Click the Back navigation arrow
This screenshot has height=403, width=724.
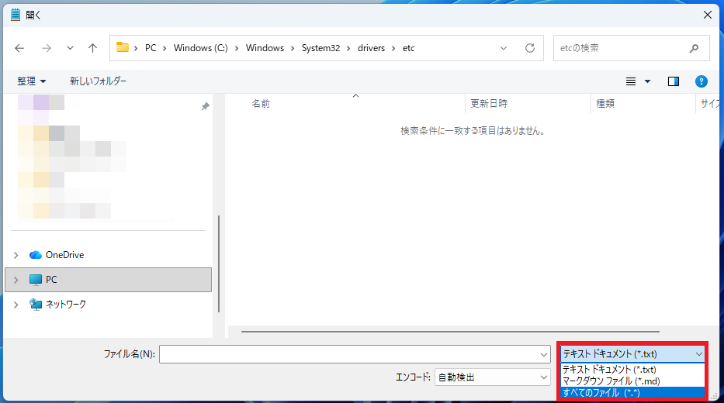[x=19, y=48]
